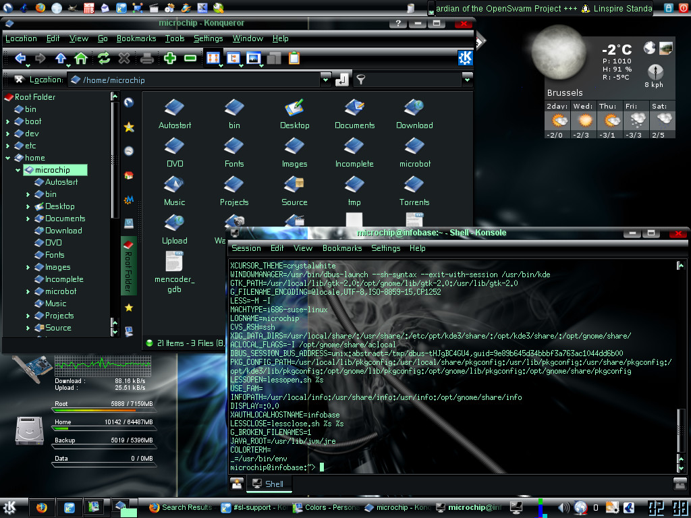Click the location path input field
Viewport: 691px width, 518px height.
point(194,80)
